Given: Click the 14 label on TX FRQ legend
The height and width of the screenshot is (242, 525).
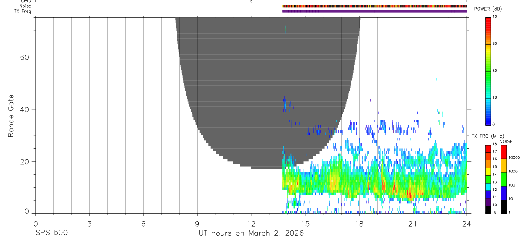Looking at the screenshot, I should [495, 174].
